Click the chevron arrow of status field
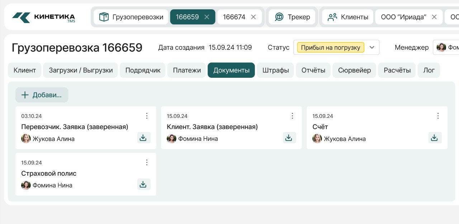459x224 pixels. point(372,47)
